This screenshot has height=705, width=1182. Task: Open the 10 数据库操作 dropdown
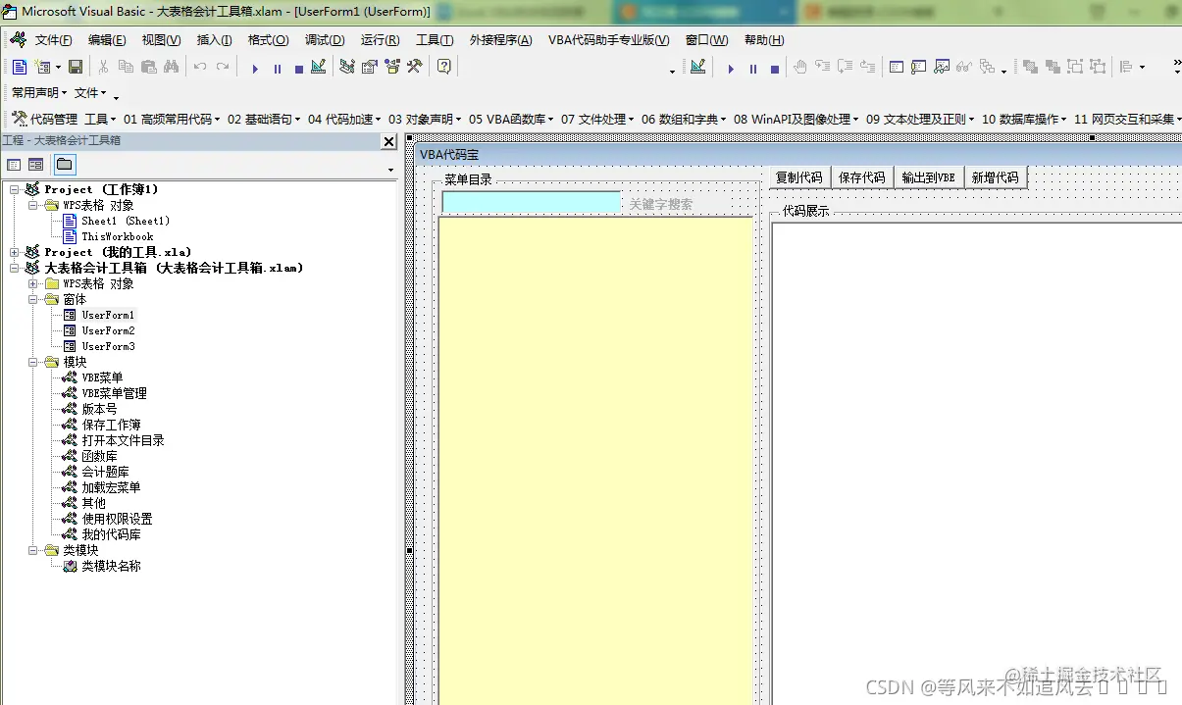coord(1024,119)
